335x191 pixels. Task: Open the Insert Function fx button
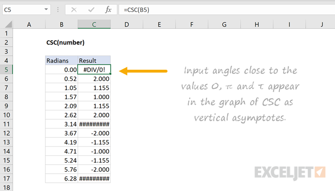point(108,10)
